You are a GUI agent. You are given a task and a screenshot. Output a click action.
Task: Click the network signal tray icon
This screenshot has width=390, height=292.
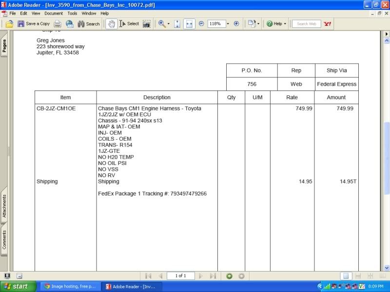pos(327,287)
